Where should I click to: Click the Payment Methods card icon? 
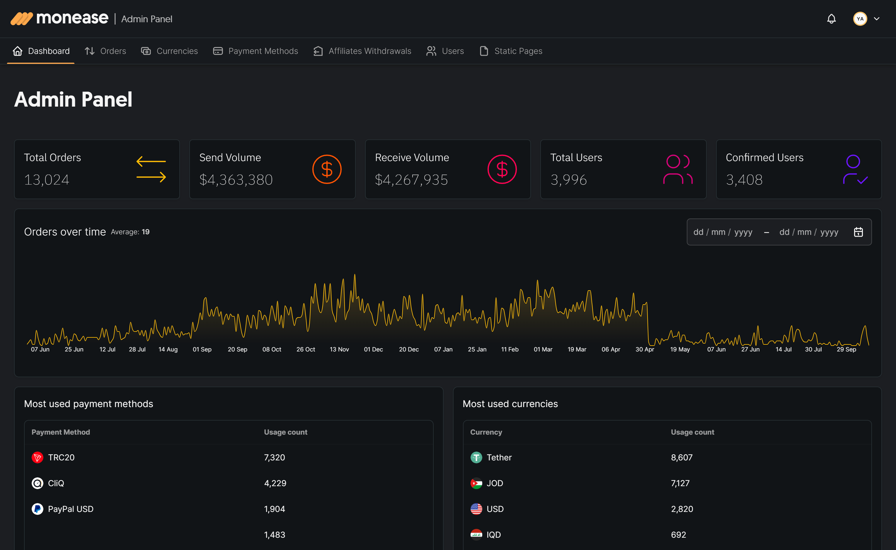218,51
